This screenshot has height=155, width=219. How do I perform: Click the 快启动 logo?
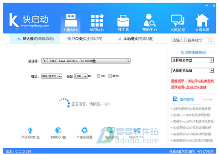(x=29, y=20)
